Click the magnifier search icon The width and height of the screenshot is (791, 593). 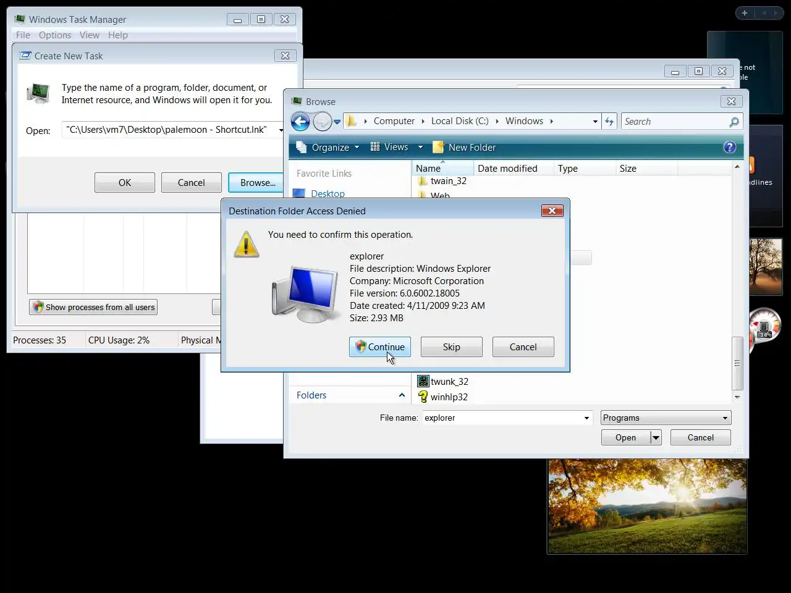point(734,122)
